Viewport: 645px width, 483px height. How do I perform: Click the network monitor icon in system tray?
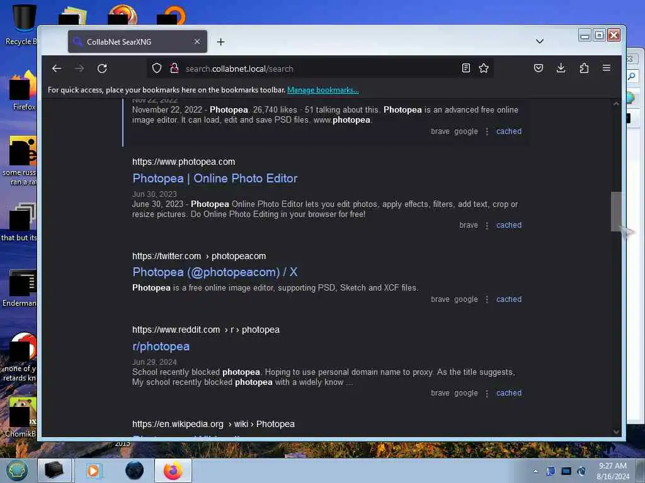566,471
